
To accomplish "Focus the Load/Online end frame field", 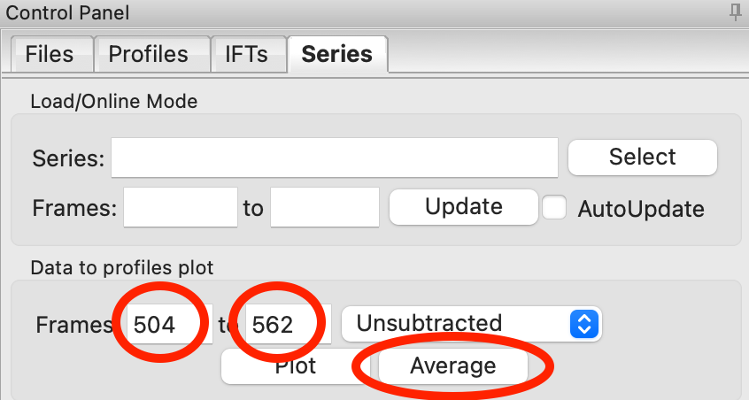I will coord(325,208).
